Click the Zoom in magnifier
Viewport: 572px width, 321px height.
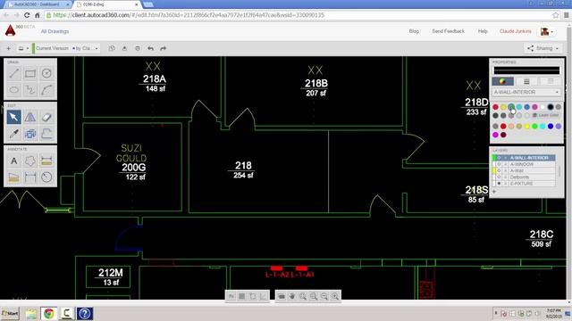pos(335,296)
